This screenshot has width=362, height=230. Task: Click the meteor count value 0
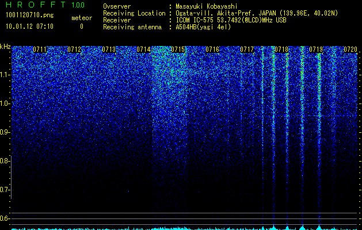pyautogui.click(x=82, y=26)
